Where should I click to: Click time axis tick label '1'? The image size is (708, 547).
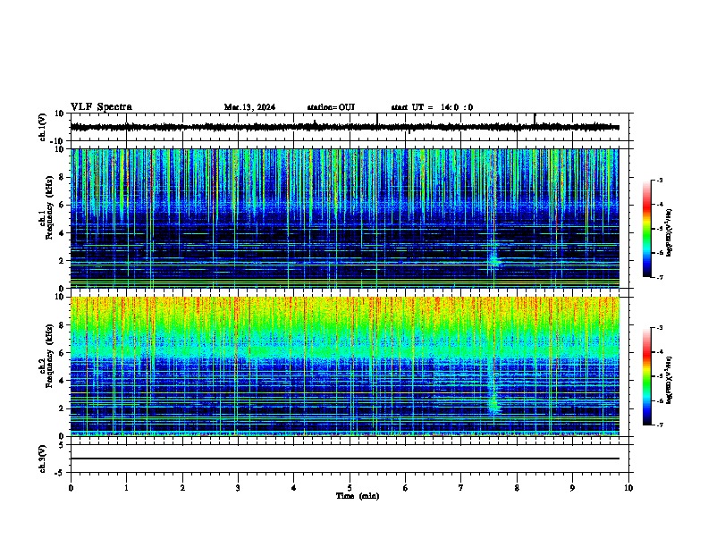(126, 488)
